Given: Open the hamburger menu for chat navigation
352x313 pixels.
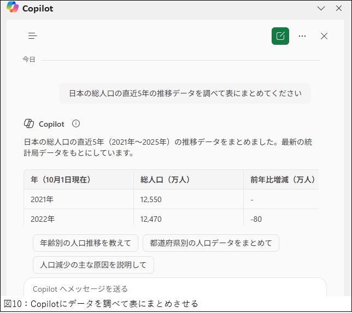Looking at the screenshot, I should click(x=33, y=36).
